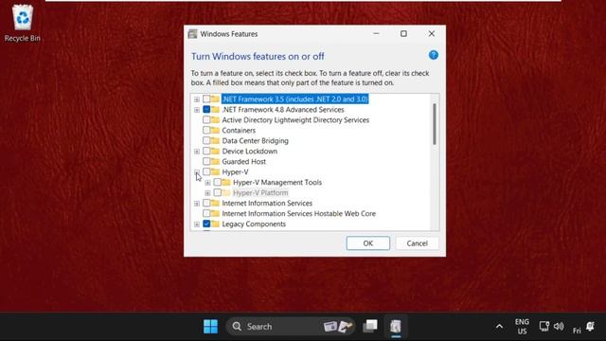The height and width of the screenshot is (341, 606).
Task: Expand the Legacy Components node
Action: (197, 224)
